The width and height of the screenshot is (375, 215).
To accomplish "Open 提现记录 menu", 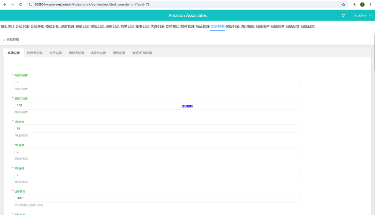I will coord(97,27).
